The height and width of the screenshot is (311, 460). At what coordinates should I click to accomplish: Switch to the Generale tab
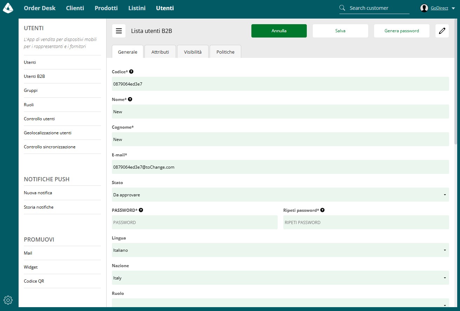click(128, 52)
